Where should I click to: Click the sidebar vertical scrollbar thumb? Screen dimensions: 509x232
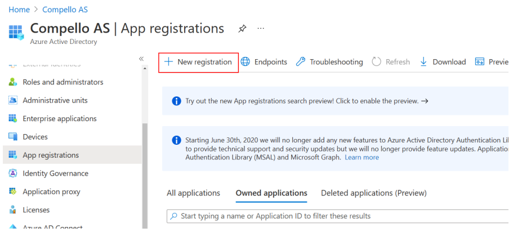coord(145,177)
